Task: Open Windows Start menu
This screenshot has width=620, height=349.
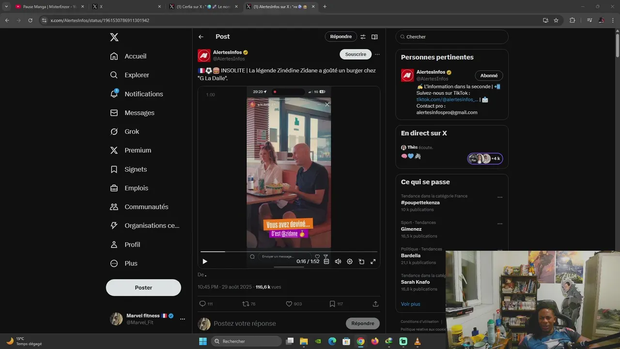Action: 203,341
